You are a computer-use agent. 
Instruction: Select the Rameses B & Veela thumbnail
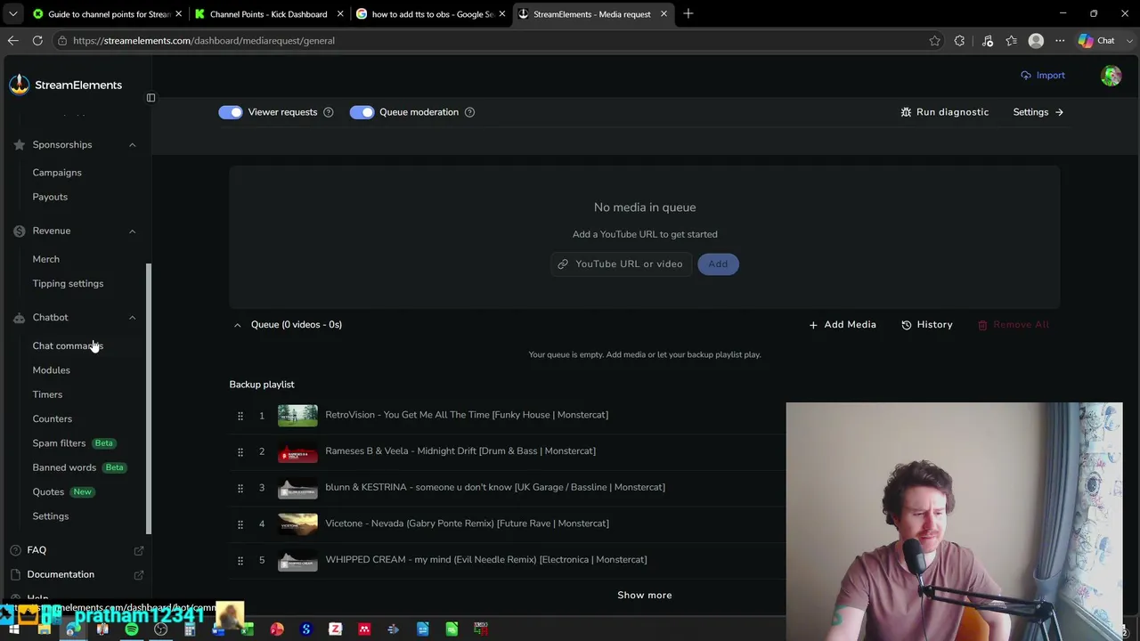[x=297, y=451]
